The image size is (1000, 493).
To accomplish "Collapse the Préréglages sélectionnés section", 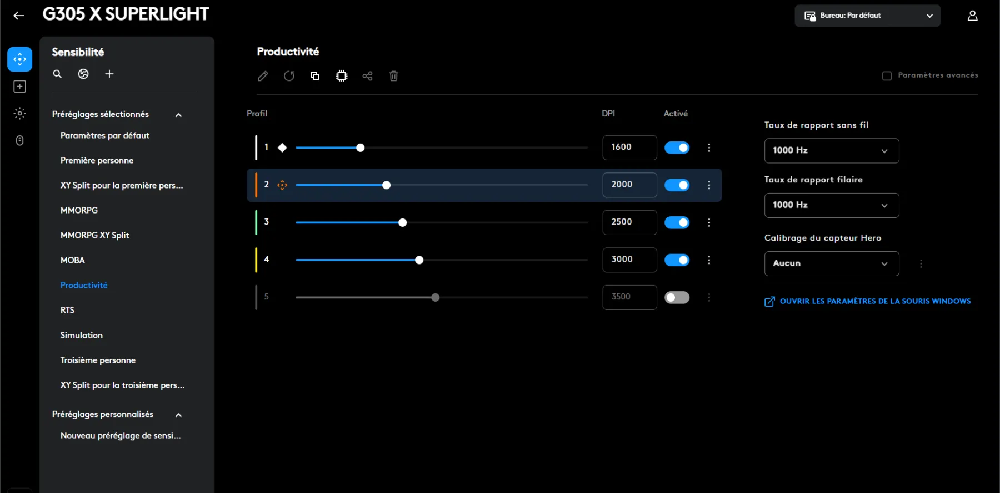I will [x=178, y=115].
